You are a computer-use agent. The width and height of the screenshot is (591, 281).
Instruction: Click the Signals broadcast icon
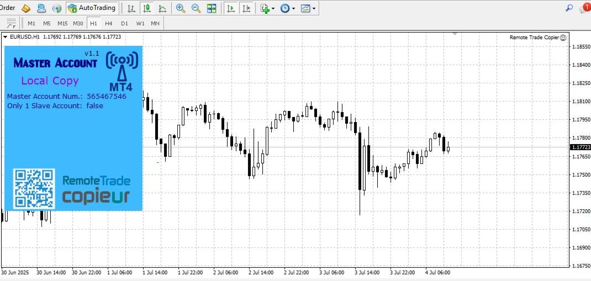pyautogui.click(x=57, y=8)
